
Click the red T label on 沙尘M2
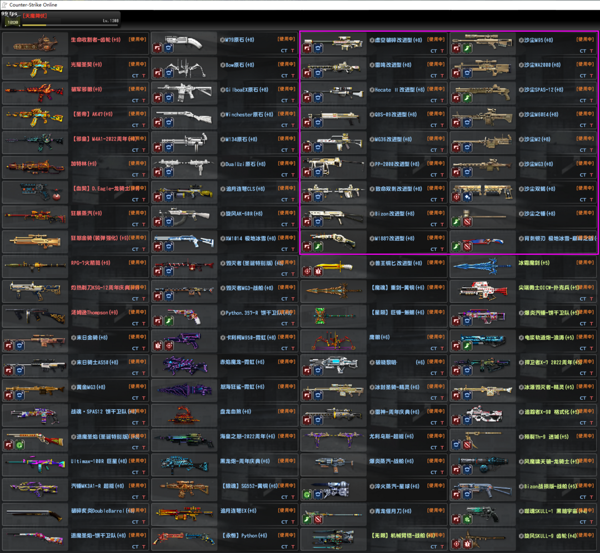coord(591,150)
